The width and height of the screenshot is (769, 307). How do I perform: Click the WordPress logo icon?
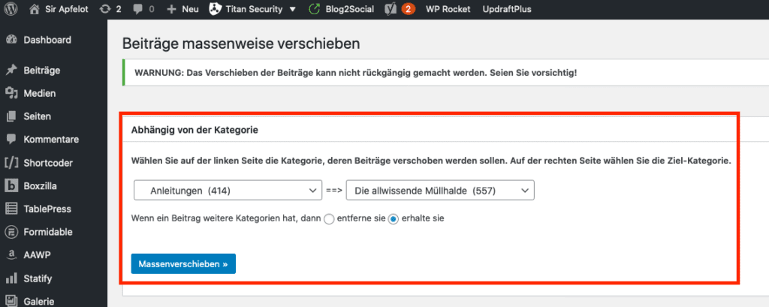pos(11,9)
